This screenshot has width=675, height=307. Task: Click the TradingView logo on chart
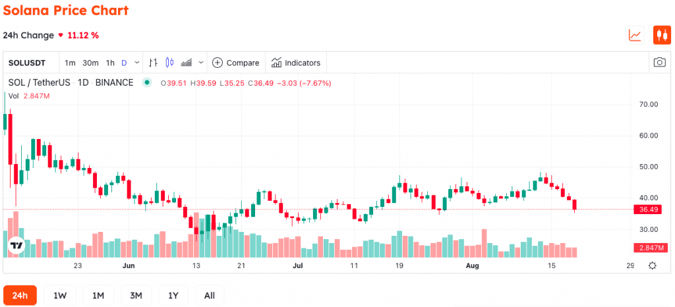click(16, 246)
